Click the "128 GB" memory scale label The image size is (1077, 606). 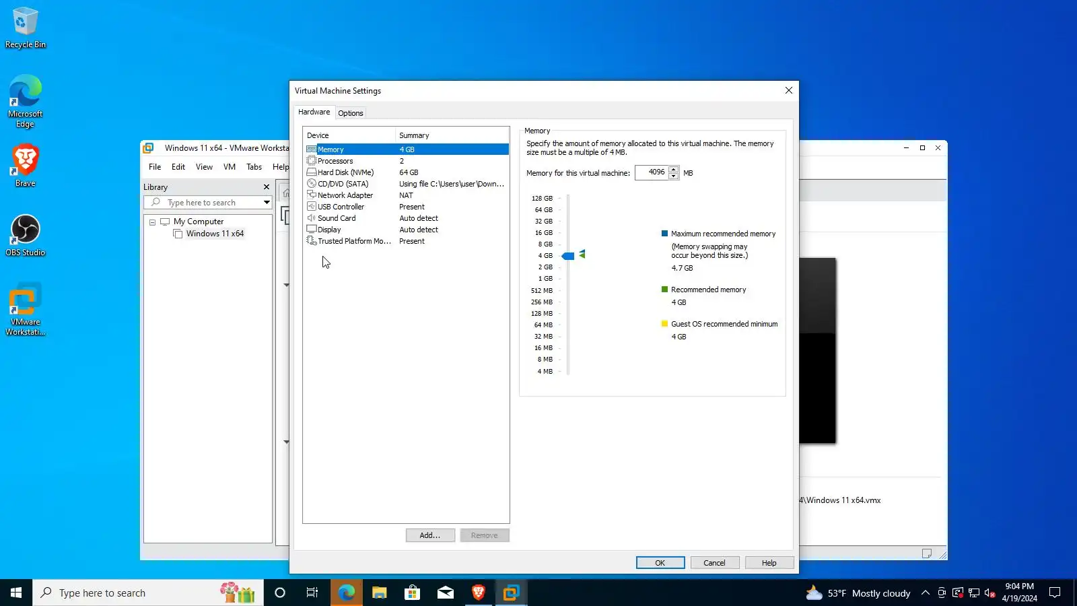point(542,199)
